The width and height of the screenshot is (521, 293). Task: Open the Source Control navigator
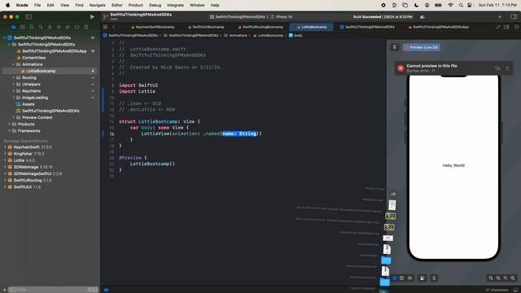[x=23, y=27]
